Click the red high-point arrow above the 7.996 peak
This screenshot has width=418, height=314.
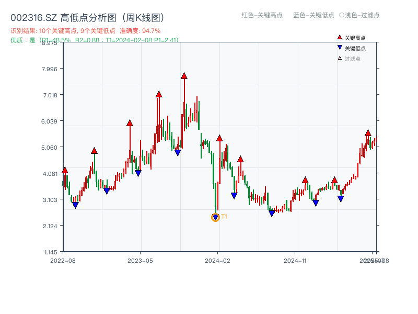(184, 75)
